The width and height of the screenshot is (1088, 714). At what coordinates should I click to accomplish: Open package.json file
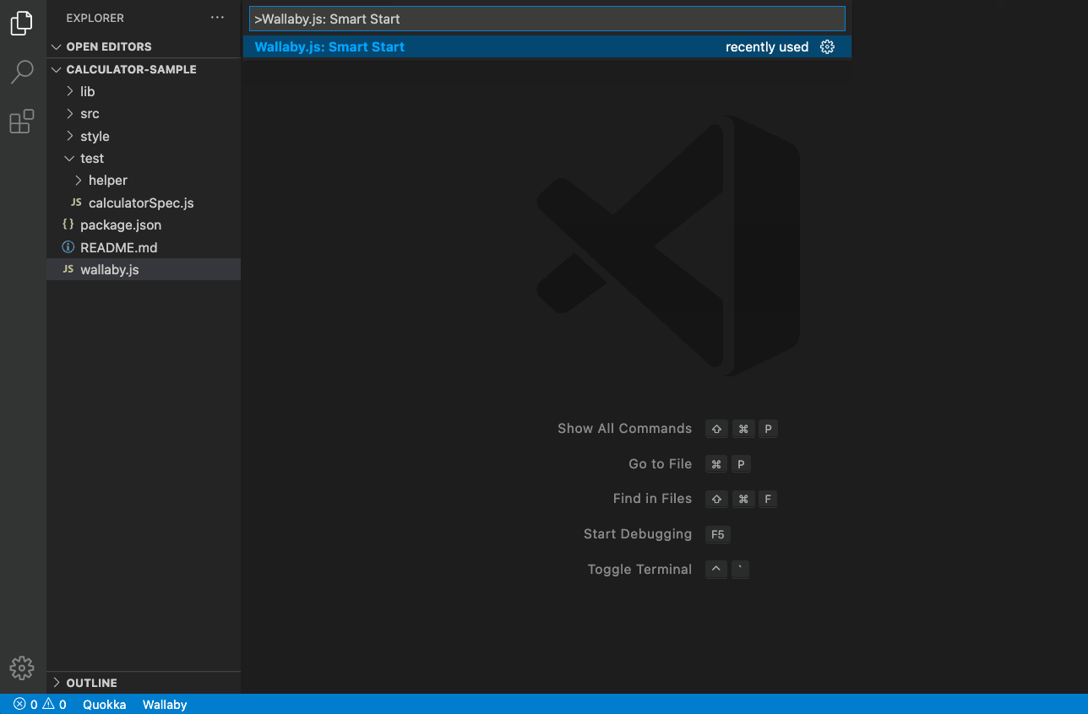(x=121, y=224)
